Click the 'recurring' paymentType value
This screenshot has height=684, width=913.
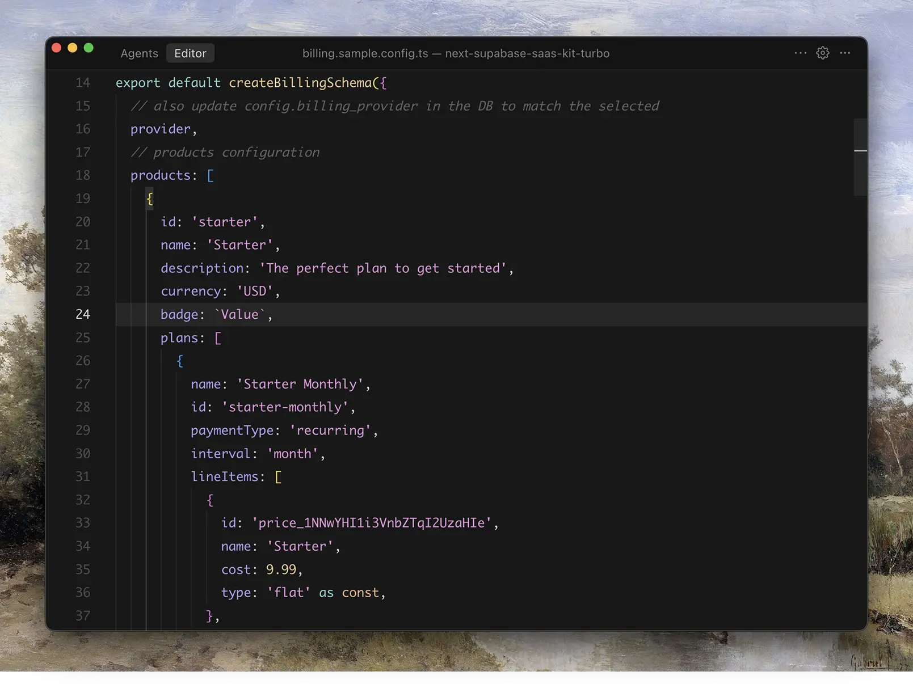[x=330, y=430]
